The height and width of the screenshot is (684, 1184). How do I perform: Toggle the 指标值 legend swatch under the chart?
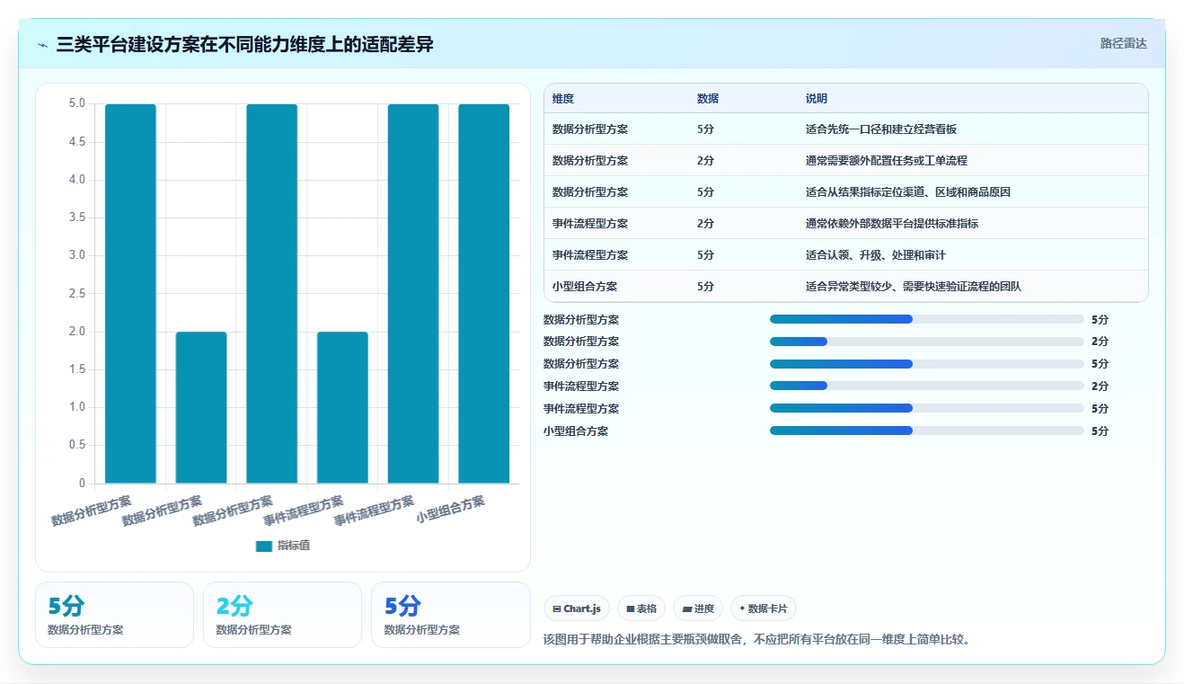point(264,546)
